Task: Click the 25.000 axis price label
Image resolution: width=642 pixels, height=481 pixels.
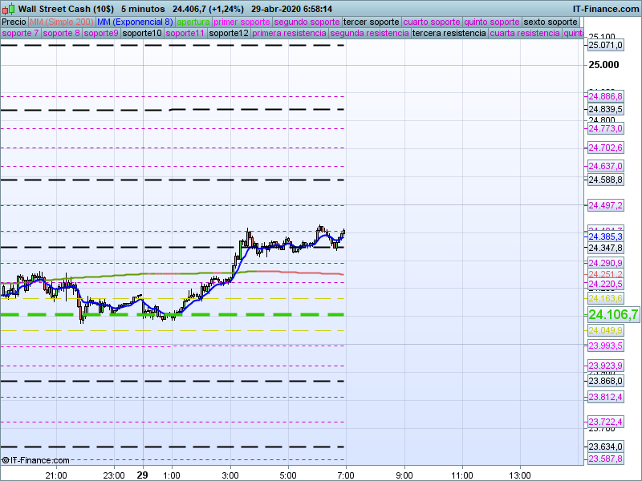Action: pos(603,65)
